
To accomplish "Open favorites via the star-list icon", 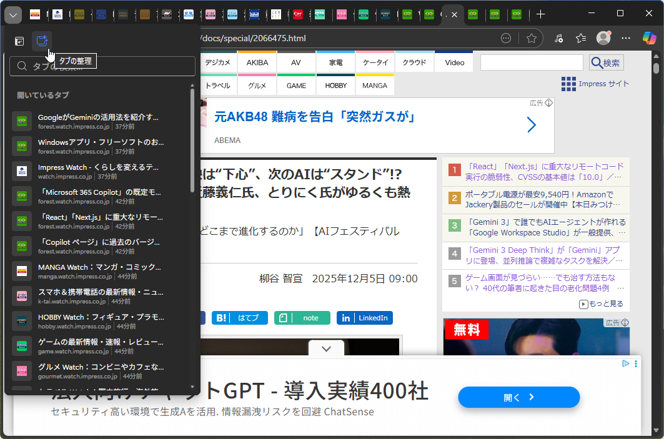I will point(581,37).
